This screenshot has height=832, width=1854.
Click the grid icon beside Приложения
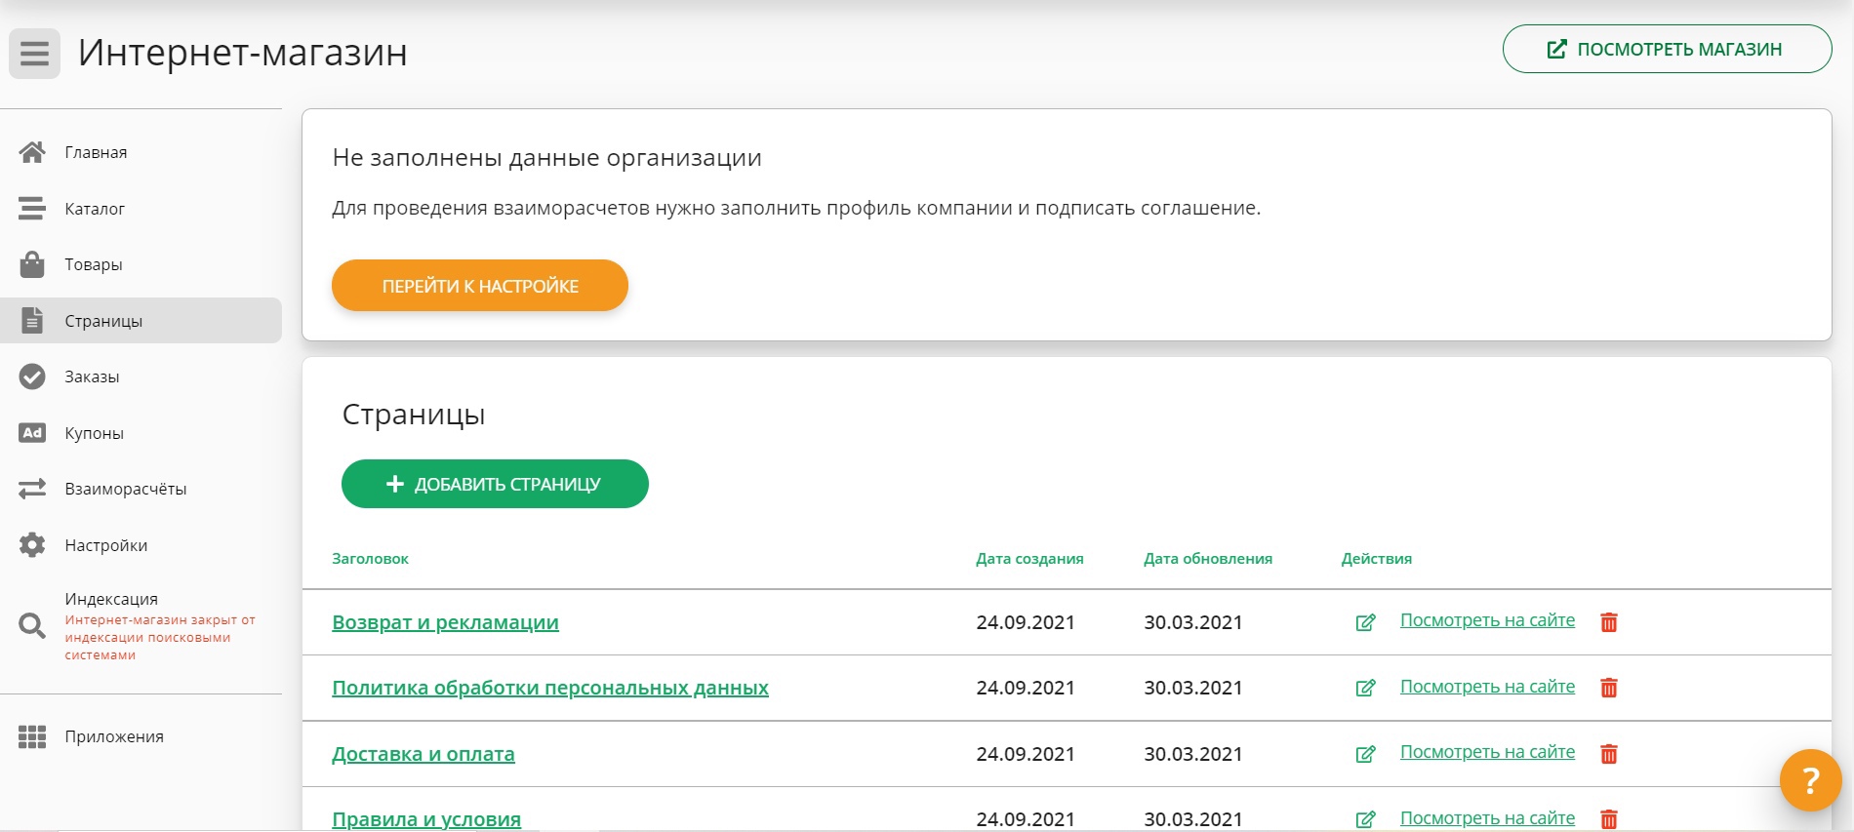(x=32, y=736)
